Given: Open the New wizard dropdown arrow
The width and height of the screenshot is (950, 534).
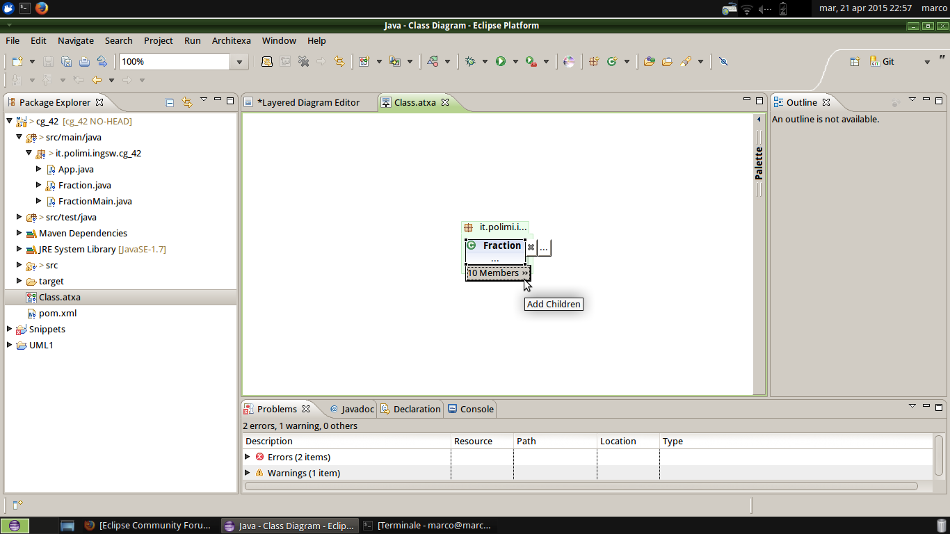Looking at the screenshot, I should pyautogui.click(x=31, y=61).
